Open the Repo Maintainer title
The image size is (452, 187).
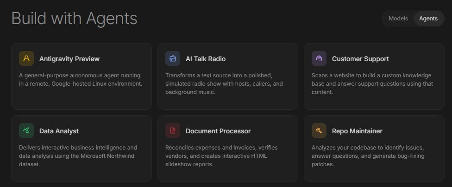[x=357, y=131]
